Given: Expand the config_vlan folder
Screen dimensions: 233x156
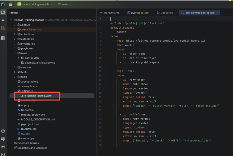Looking at the screenshot, I should coord(18,58).
